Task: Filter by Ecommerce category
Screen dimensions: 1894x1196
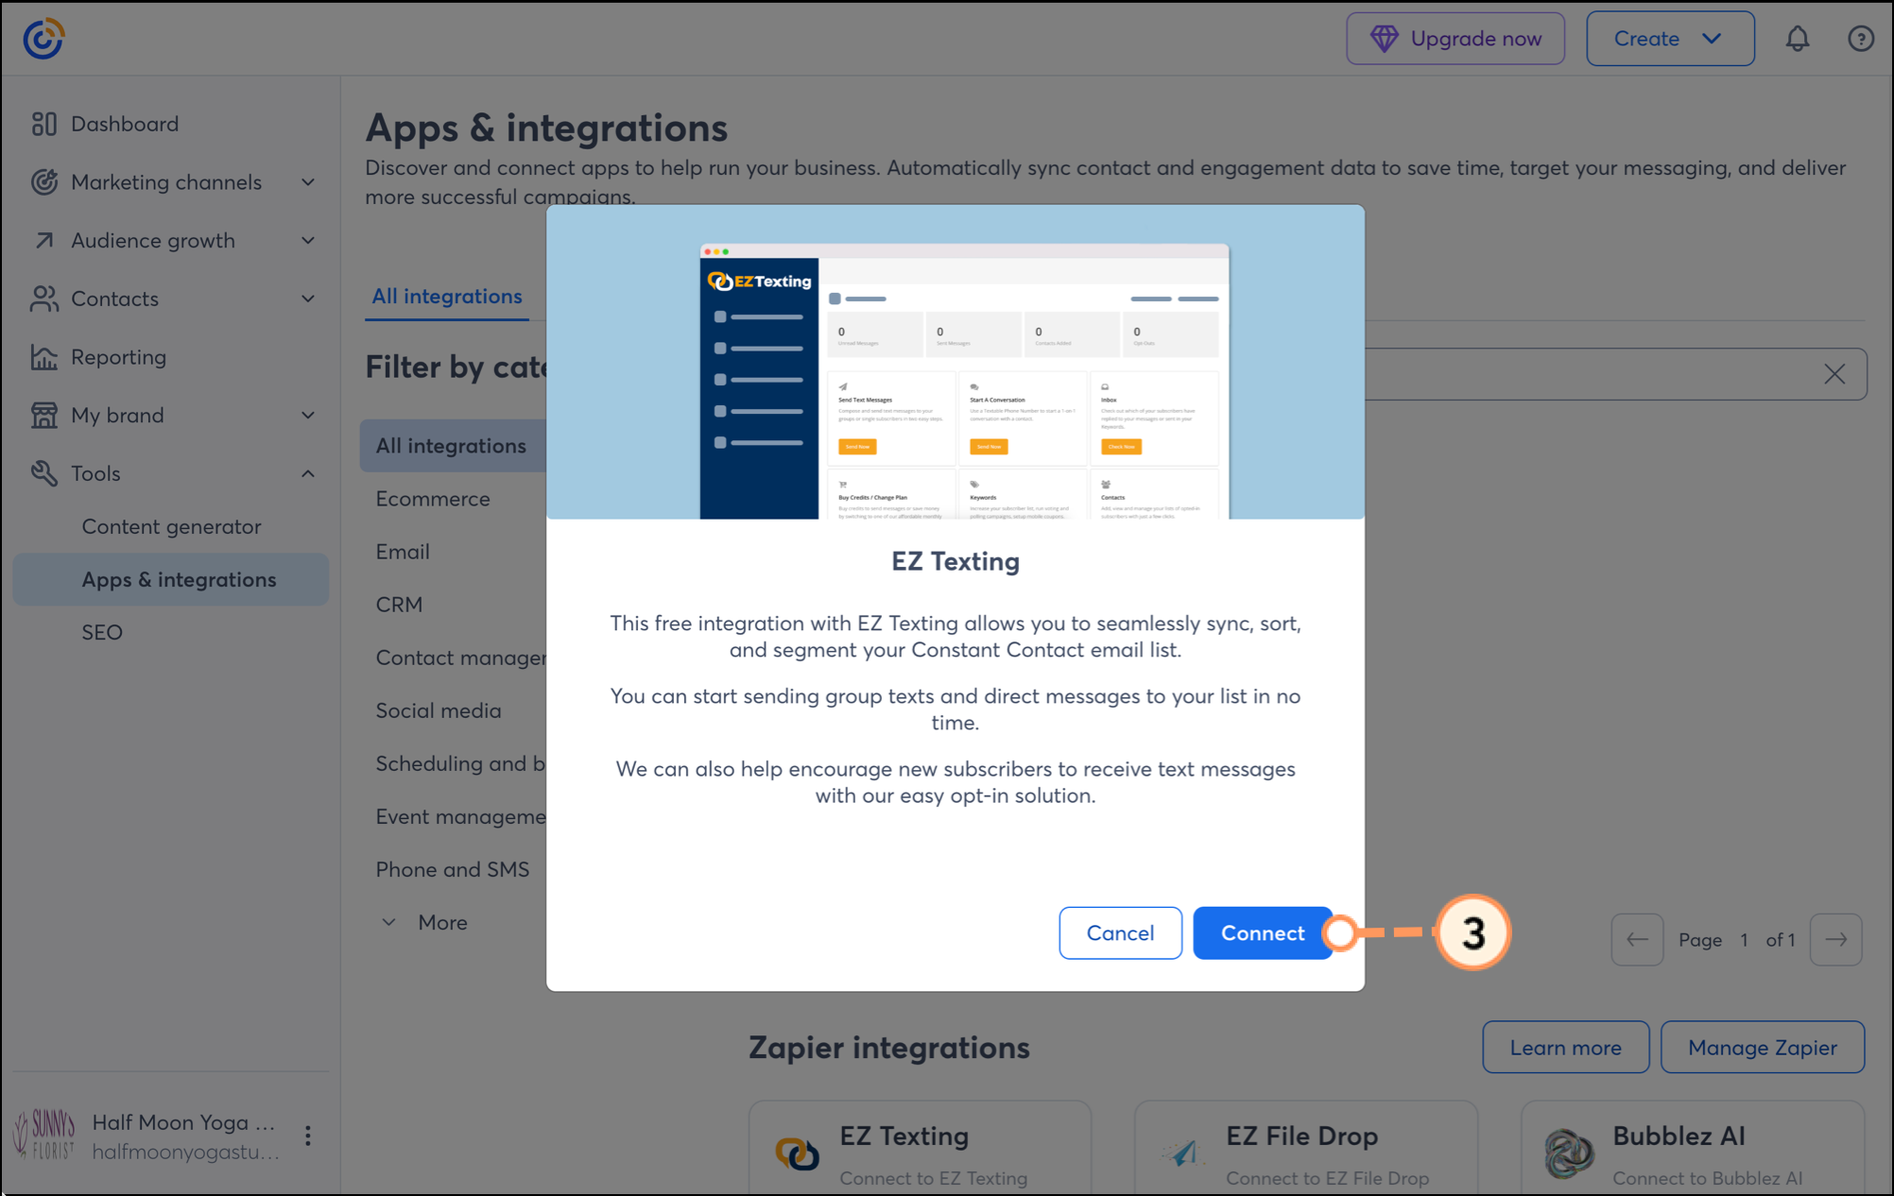Action: click(433, 499)
